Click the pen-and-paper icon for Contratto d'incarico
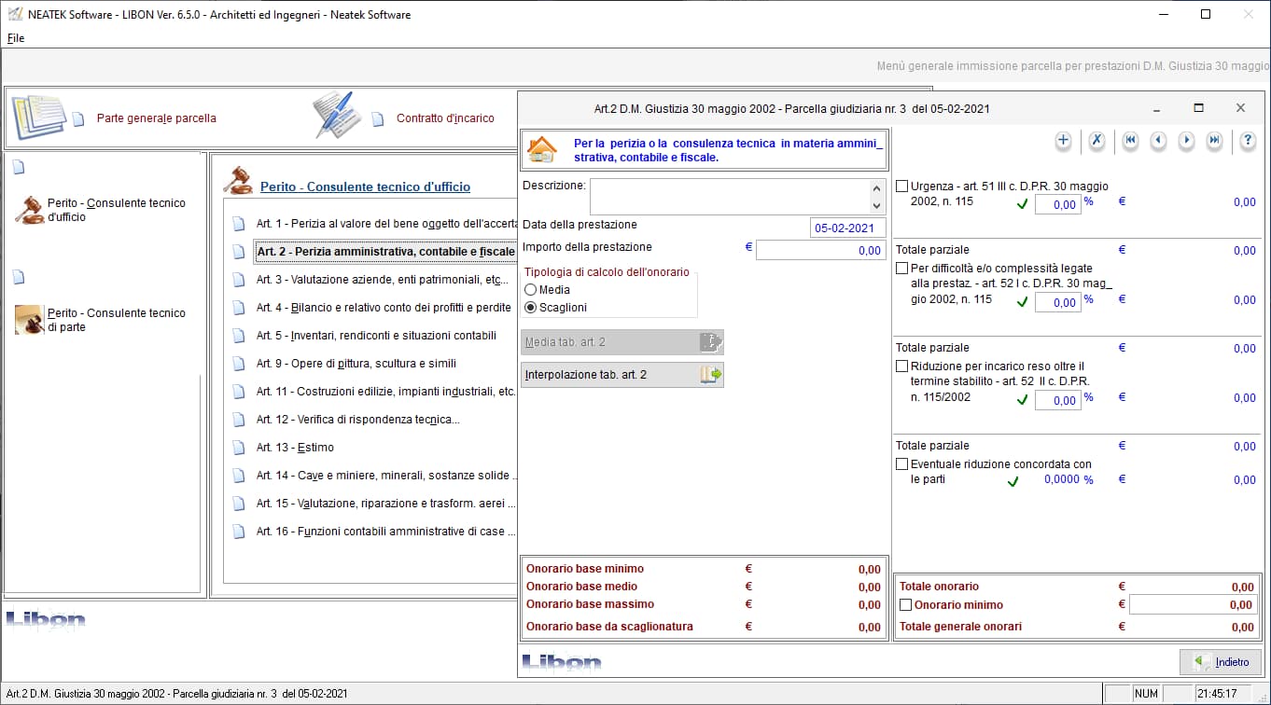Screen dimensions: 1271x705 (x=336, y=116)
